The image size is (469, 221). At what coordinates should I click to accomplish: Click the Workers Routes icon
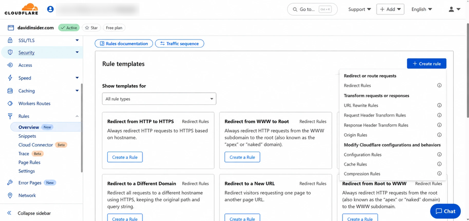[x=10, y=104]
